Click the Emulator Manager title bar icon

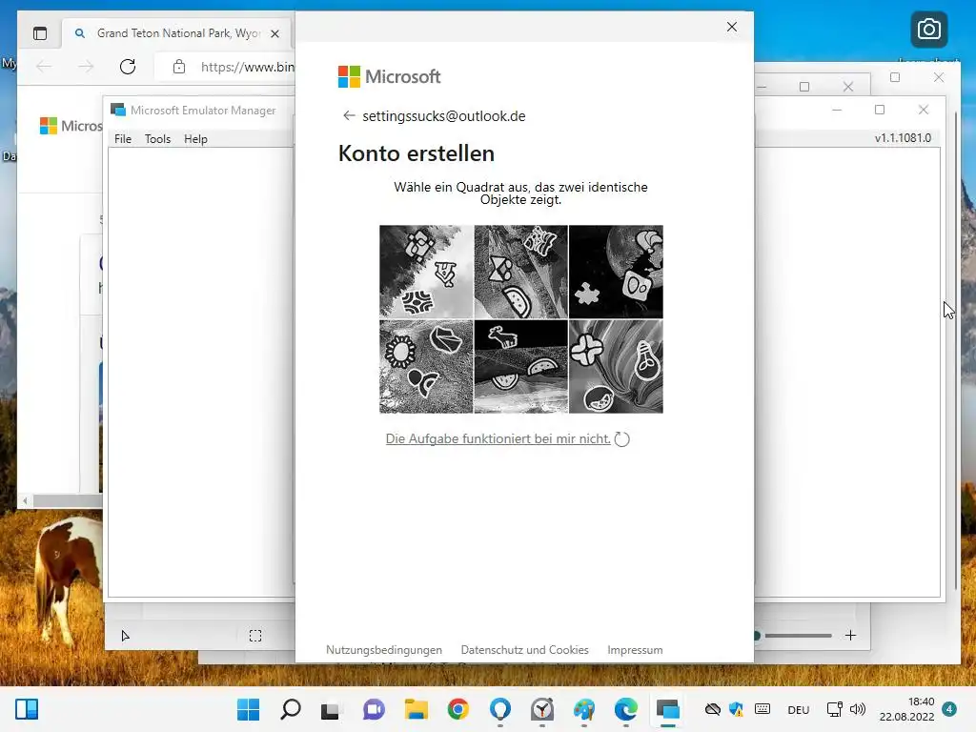pos(117,111)
